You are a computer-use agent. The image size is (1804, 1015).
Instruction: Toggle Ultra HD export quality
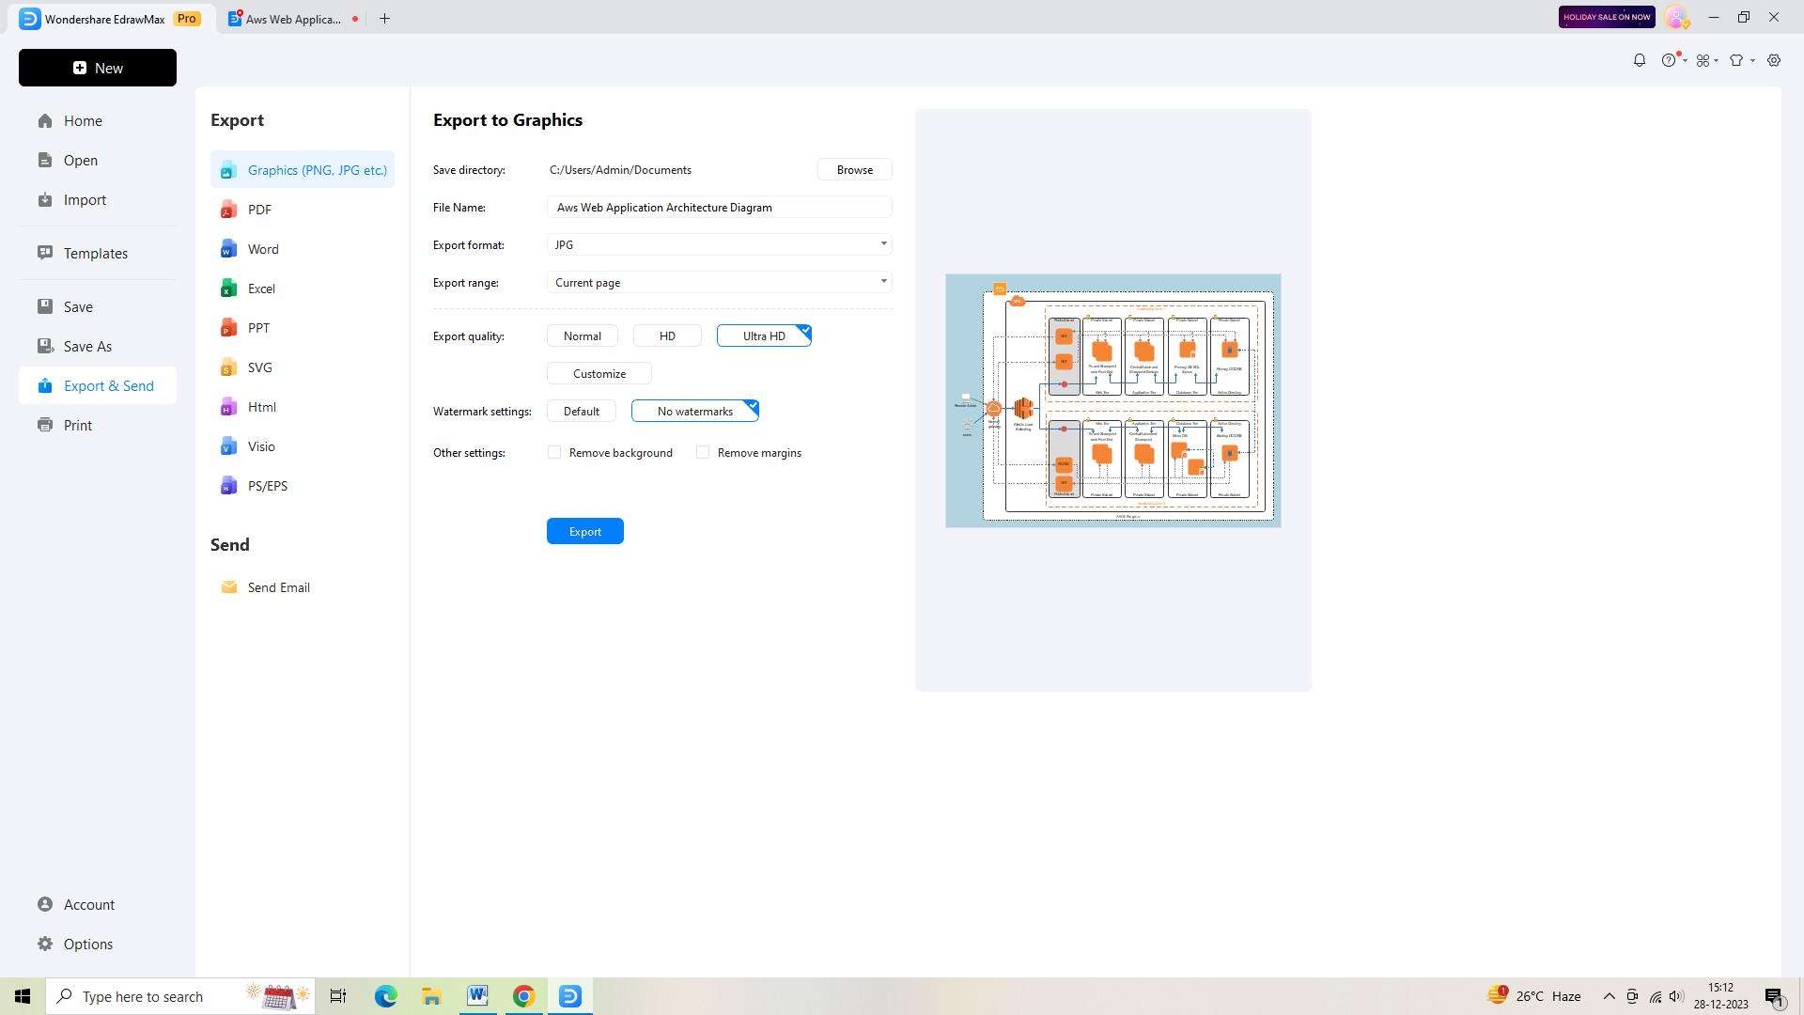(763, 335)
